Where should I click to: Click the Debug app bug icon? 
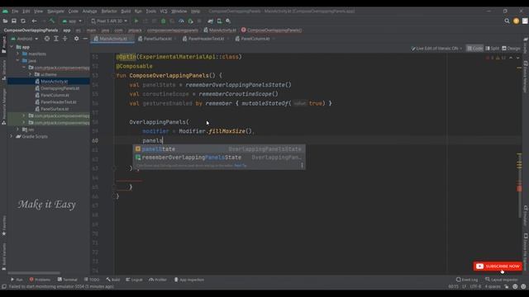click(x=164, y=21)
